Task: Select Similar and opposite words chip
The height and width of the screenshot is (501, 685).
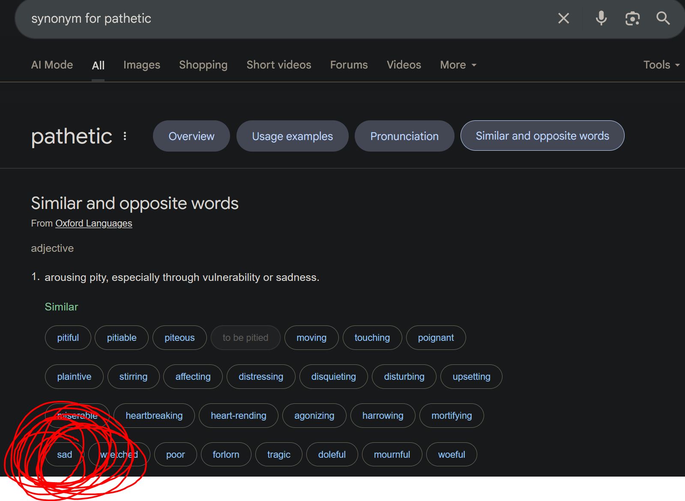Action: click(x=542, y=136)
